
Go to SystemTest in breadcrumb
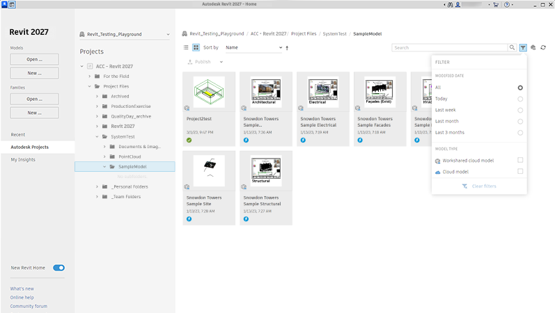point(334,34)
